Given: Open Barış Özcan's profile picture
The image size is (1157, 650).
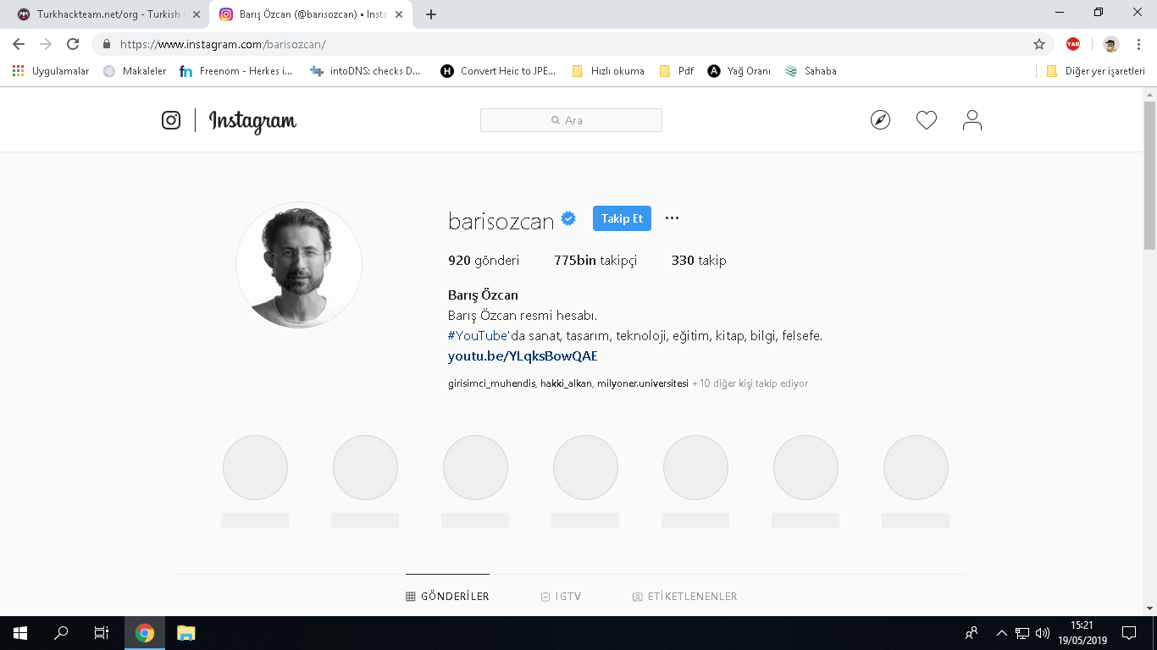Looking at the screenshot, I should (299, 265).
